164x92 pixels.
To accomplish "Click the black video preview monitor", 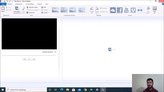I will [29, 34].
